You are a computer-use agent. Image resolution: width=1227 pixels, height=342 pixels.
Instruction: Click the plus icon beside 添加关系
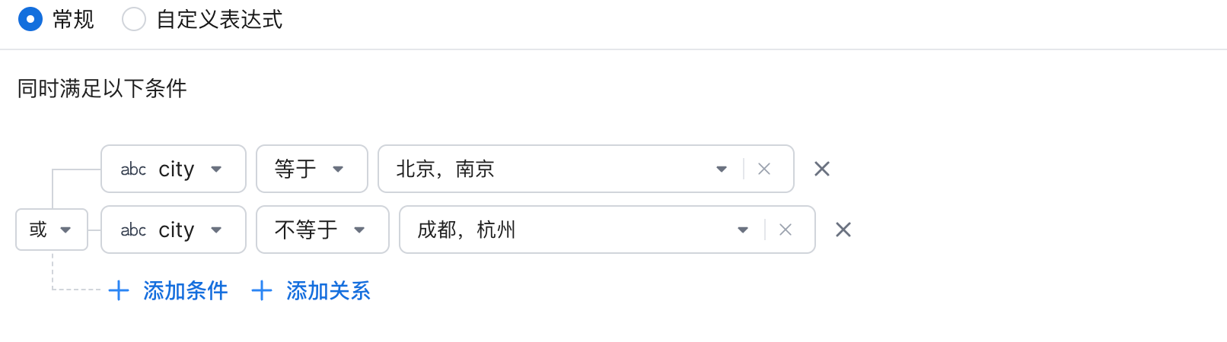pos(262,290)
